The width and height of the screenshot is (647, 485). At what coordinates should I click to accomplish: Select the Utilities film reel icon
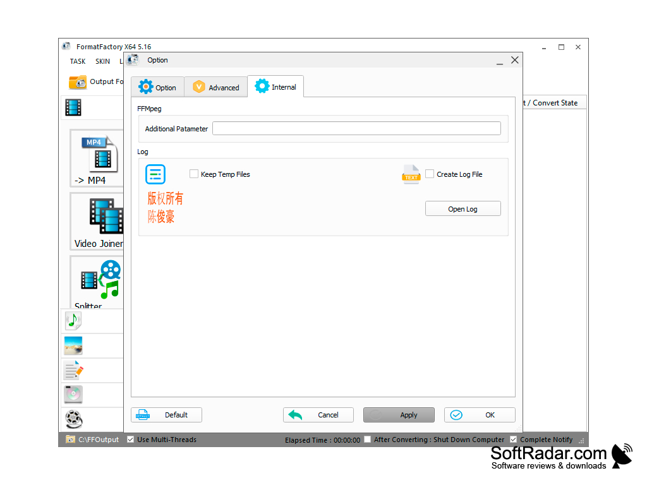[x=73, y=419]
